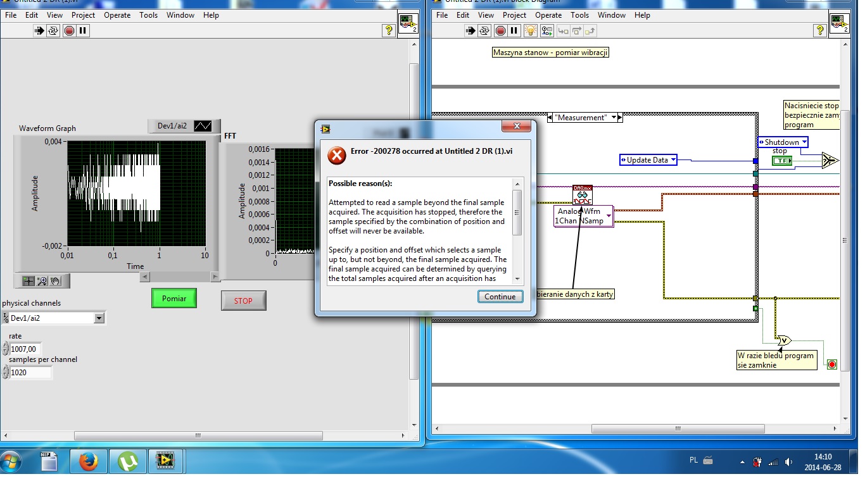
Task: Click Continue in the error dialog
Action: (500, 296)
